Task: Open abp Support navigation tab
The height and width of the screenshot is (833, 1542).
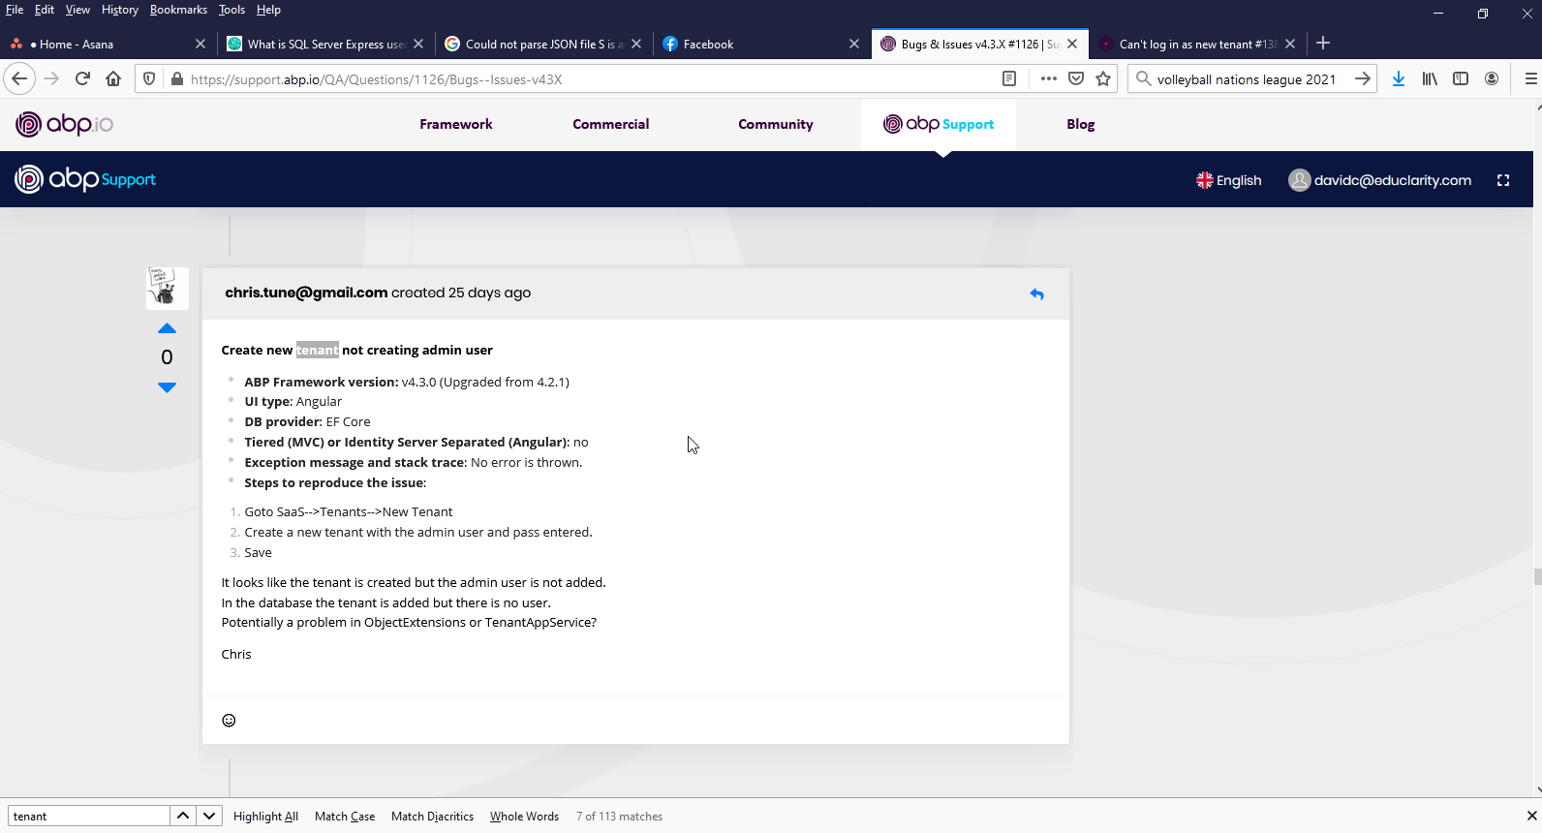Action: pyautogui.click(x=939, y=124)
